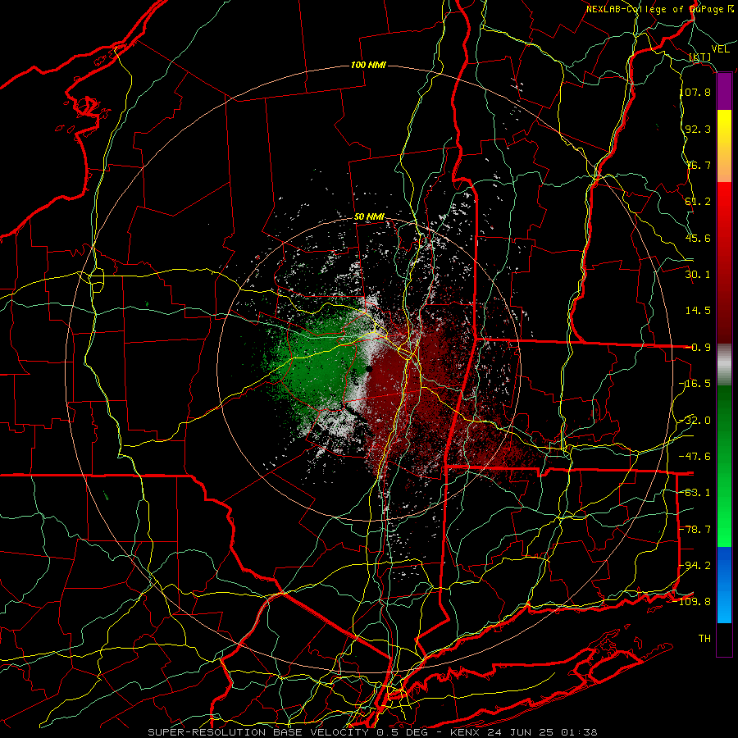Screen dimensions: 738x738
Task: Click the -63.1 velocity scale value
Action: (x=695, y=493)
